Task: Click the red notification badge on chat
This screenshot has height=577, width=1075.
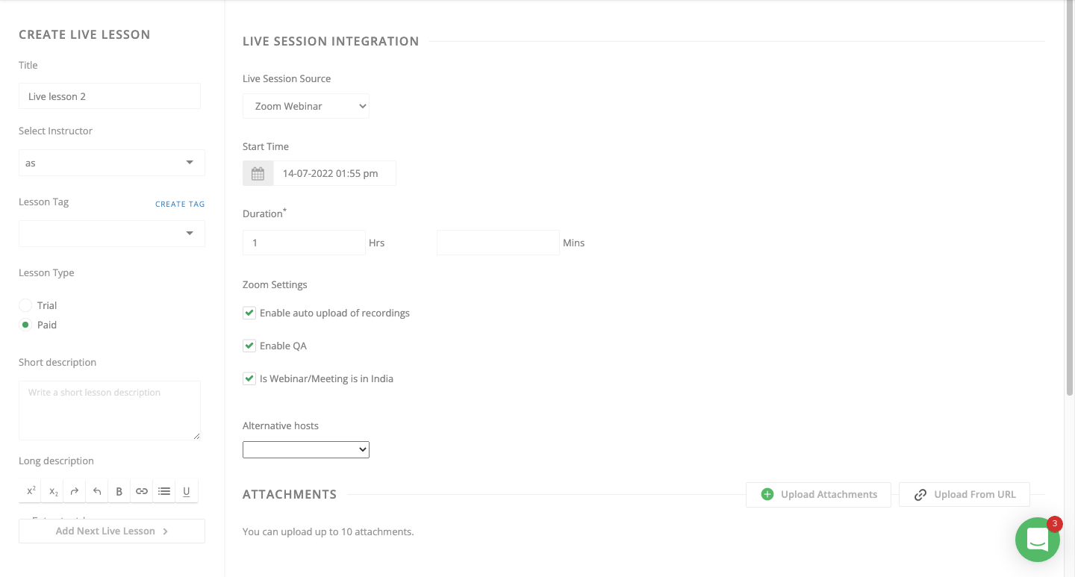Action: (1055, 524)
